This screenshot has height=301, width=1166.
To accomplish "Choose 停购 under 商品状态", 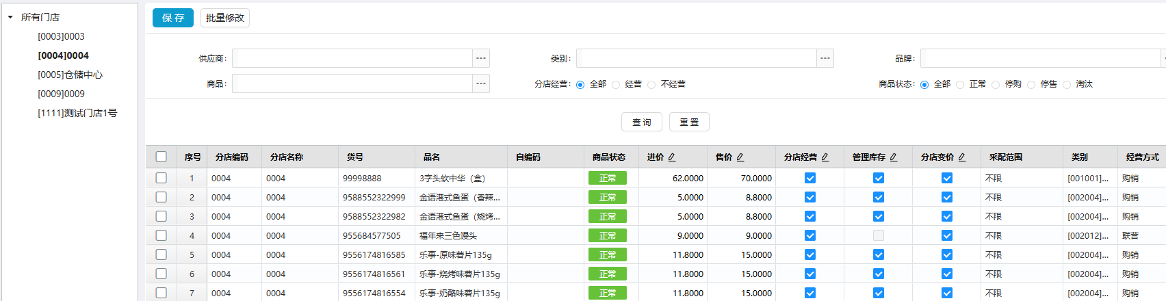I will pos(996,85).
